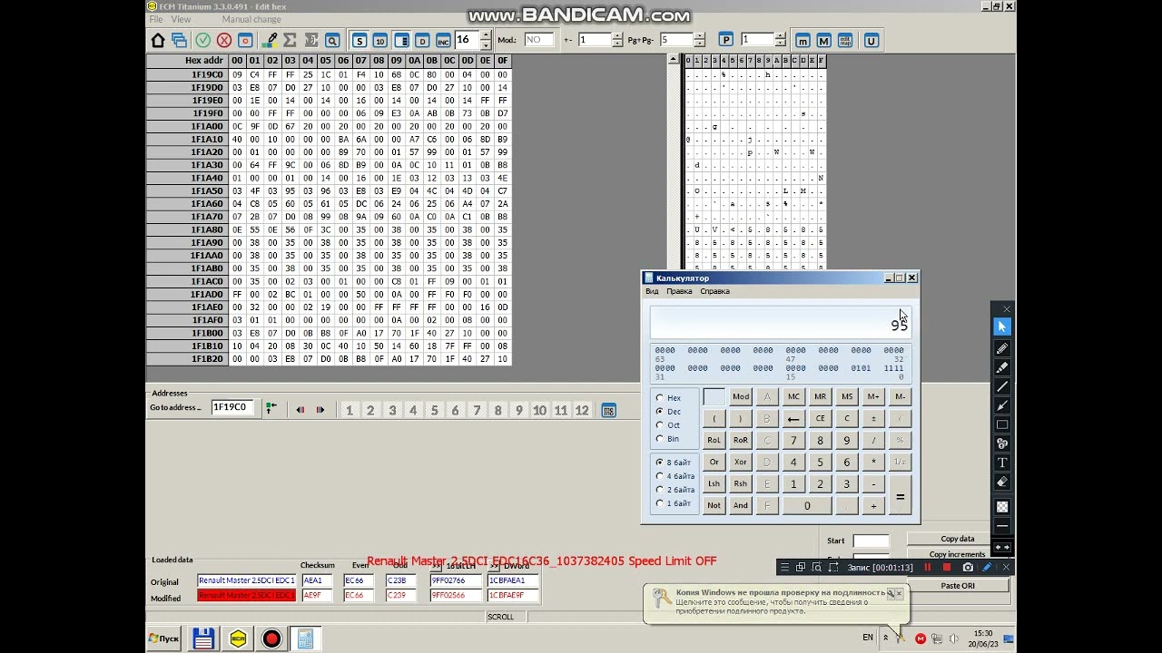Open the Вид menu in Calculator
This screenshot has height=653, width=1162.
tap(652, 291)
